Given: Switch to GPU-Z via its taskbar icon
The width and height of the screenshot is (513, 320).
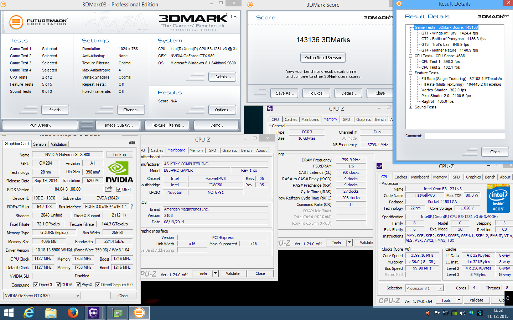Looking at the screenshot, I should pyautogui.click(x=117, y=313).
